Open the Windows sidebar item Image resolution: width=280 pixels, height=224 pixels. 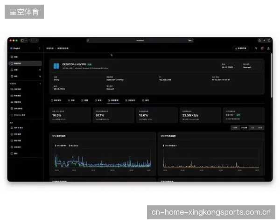pos(25,115)
